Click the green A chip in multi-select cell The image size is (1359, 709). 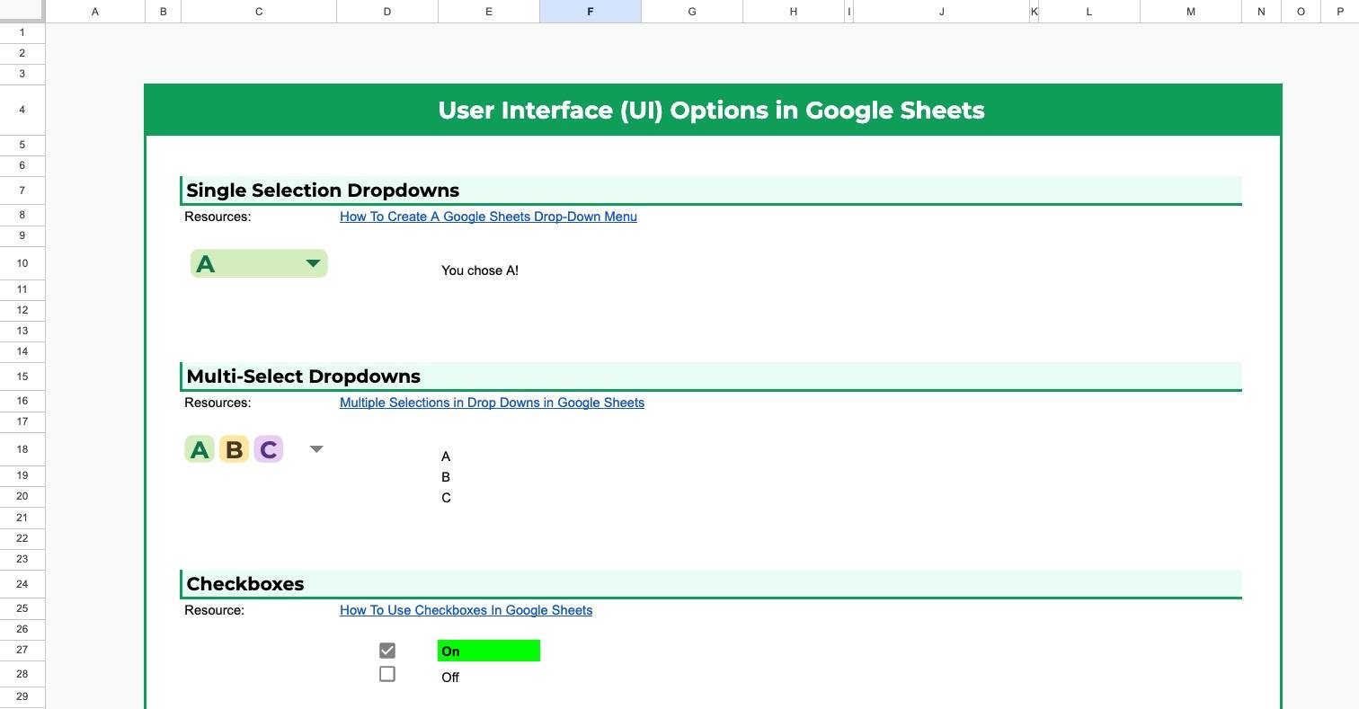pyautogui.click(x=200, y=449)
